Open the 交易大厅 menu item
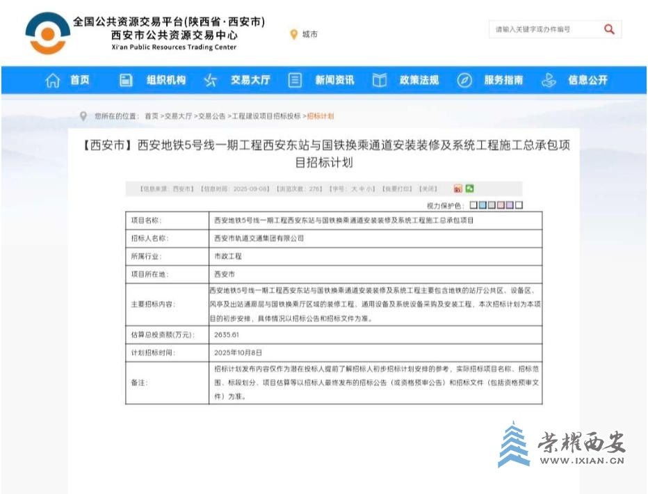 [x=250, y=80]
